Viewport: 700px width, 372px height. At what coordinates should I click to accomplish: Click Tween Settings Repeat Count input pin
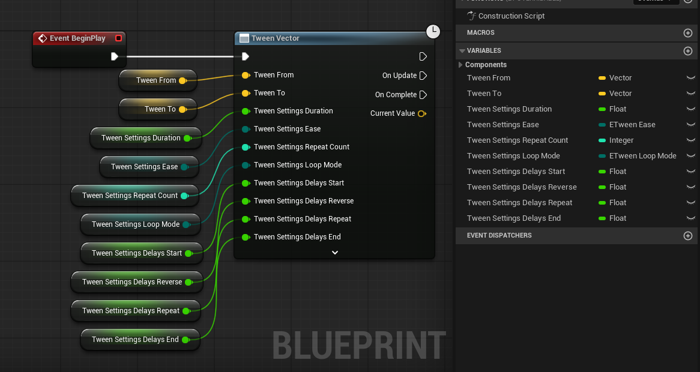pos(246,147)
